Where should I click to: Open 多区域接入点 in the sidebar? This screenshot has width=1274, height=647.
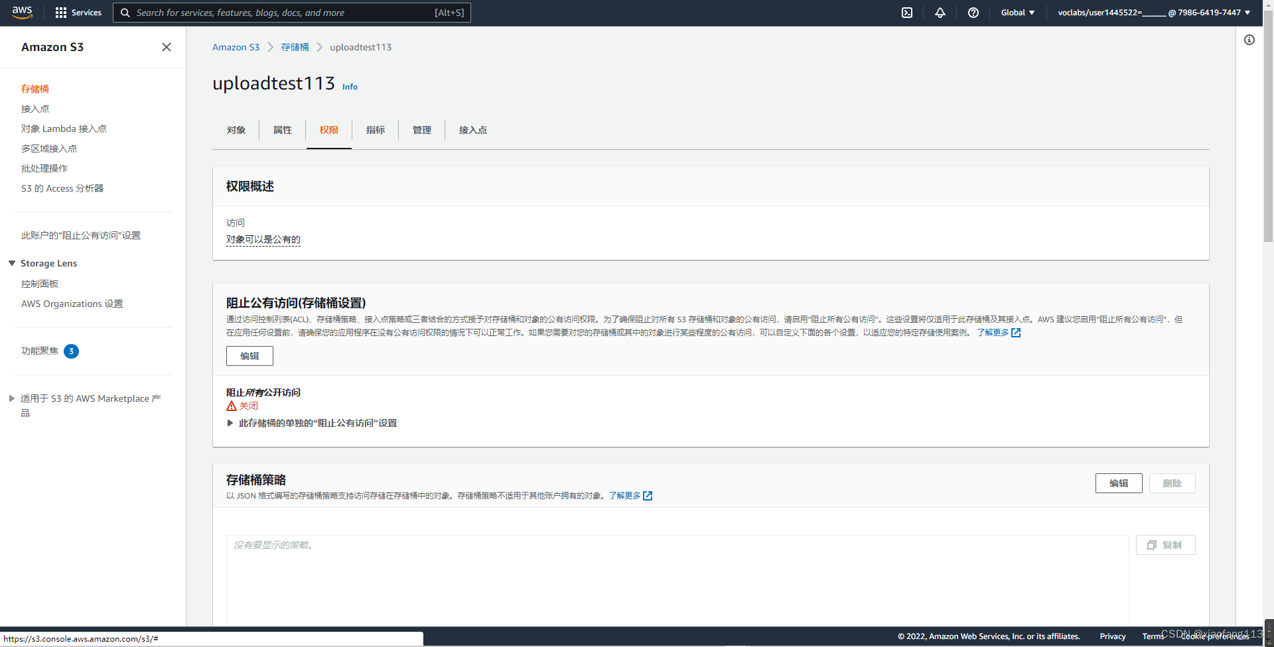[49, 148]
